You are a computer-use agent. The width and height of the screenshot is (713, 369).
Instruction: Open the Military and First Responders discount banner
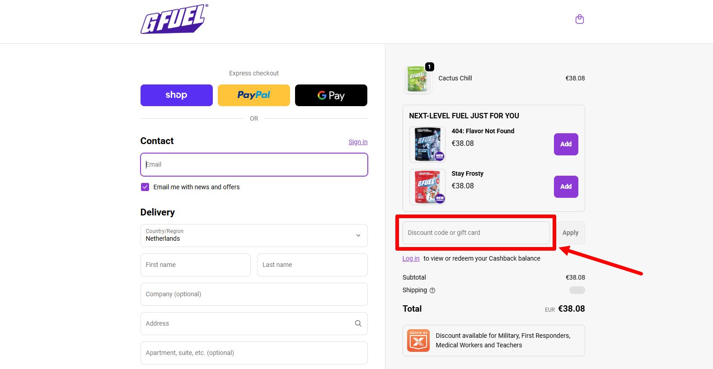(494, 341)
